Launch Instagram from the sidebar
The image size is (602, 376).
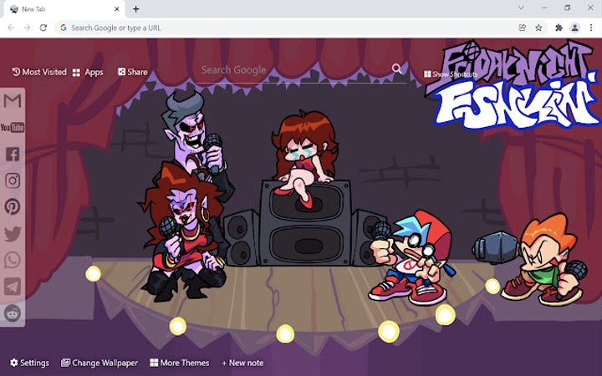point(13,180)
